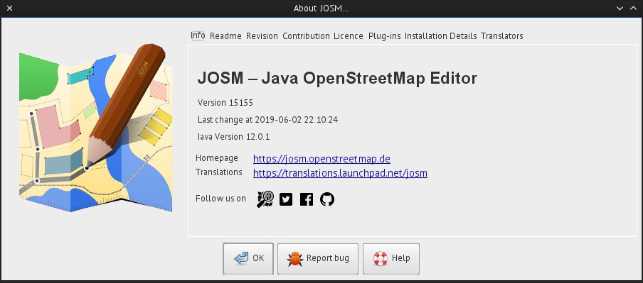
Task: Click the OpenStreetMap wiki magnifier icon
Action: (x=265, y=199)
